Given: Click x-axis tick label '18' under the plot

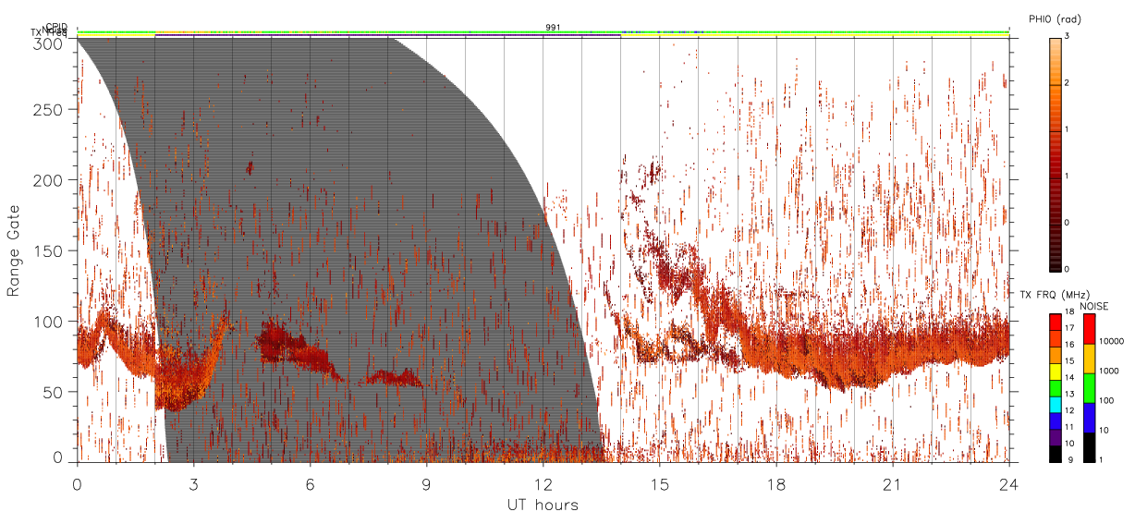Looking at the screenshot, I should pyautogui.click(x=776, y=484).
